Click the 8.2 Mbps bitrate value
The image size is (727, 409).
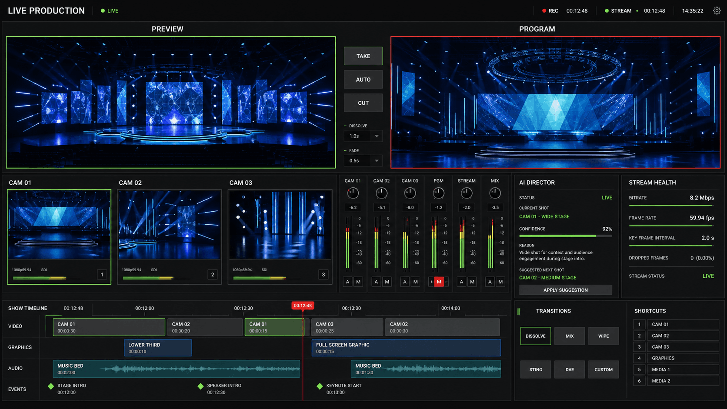pyautogui.click(x=702, y=198)
